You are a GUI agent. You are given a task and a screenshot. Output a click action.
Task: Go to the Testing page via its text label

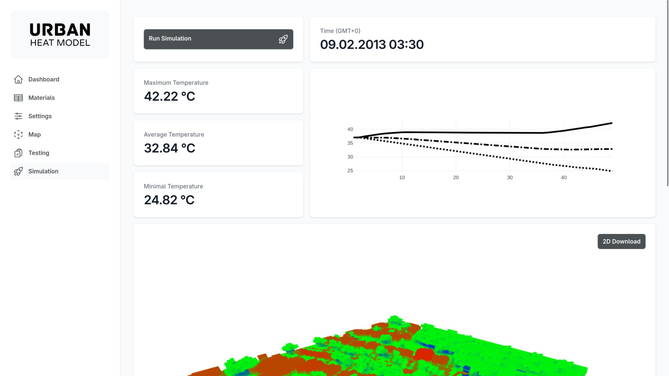[x=39, y=153]
